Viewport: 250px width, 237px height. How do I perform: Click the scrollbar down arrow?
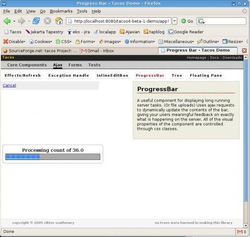[246, 226]
